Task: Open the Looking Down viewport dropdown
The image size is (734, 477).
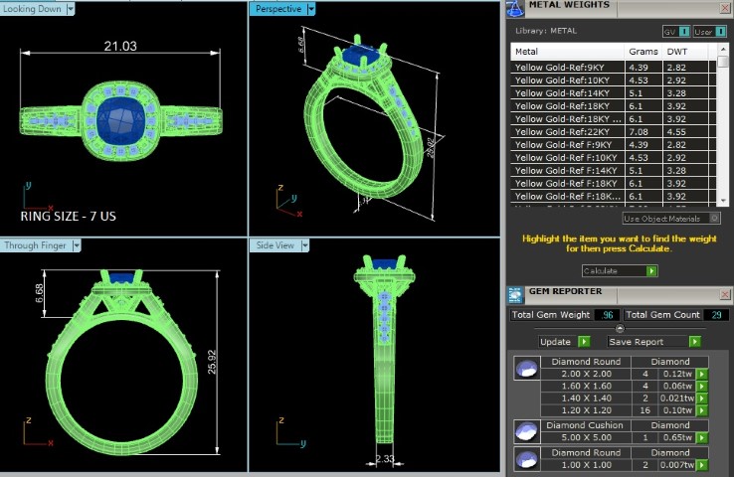Action: [71, 9]
